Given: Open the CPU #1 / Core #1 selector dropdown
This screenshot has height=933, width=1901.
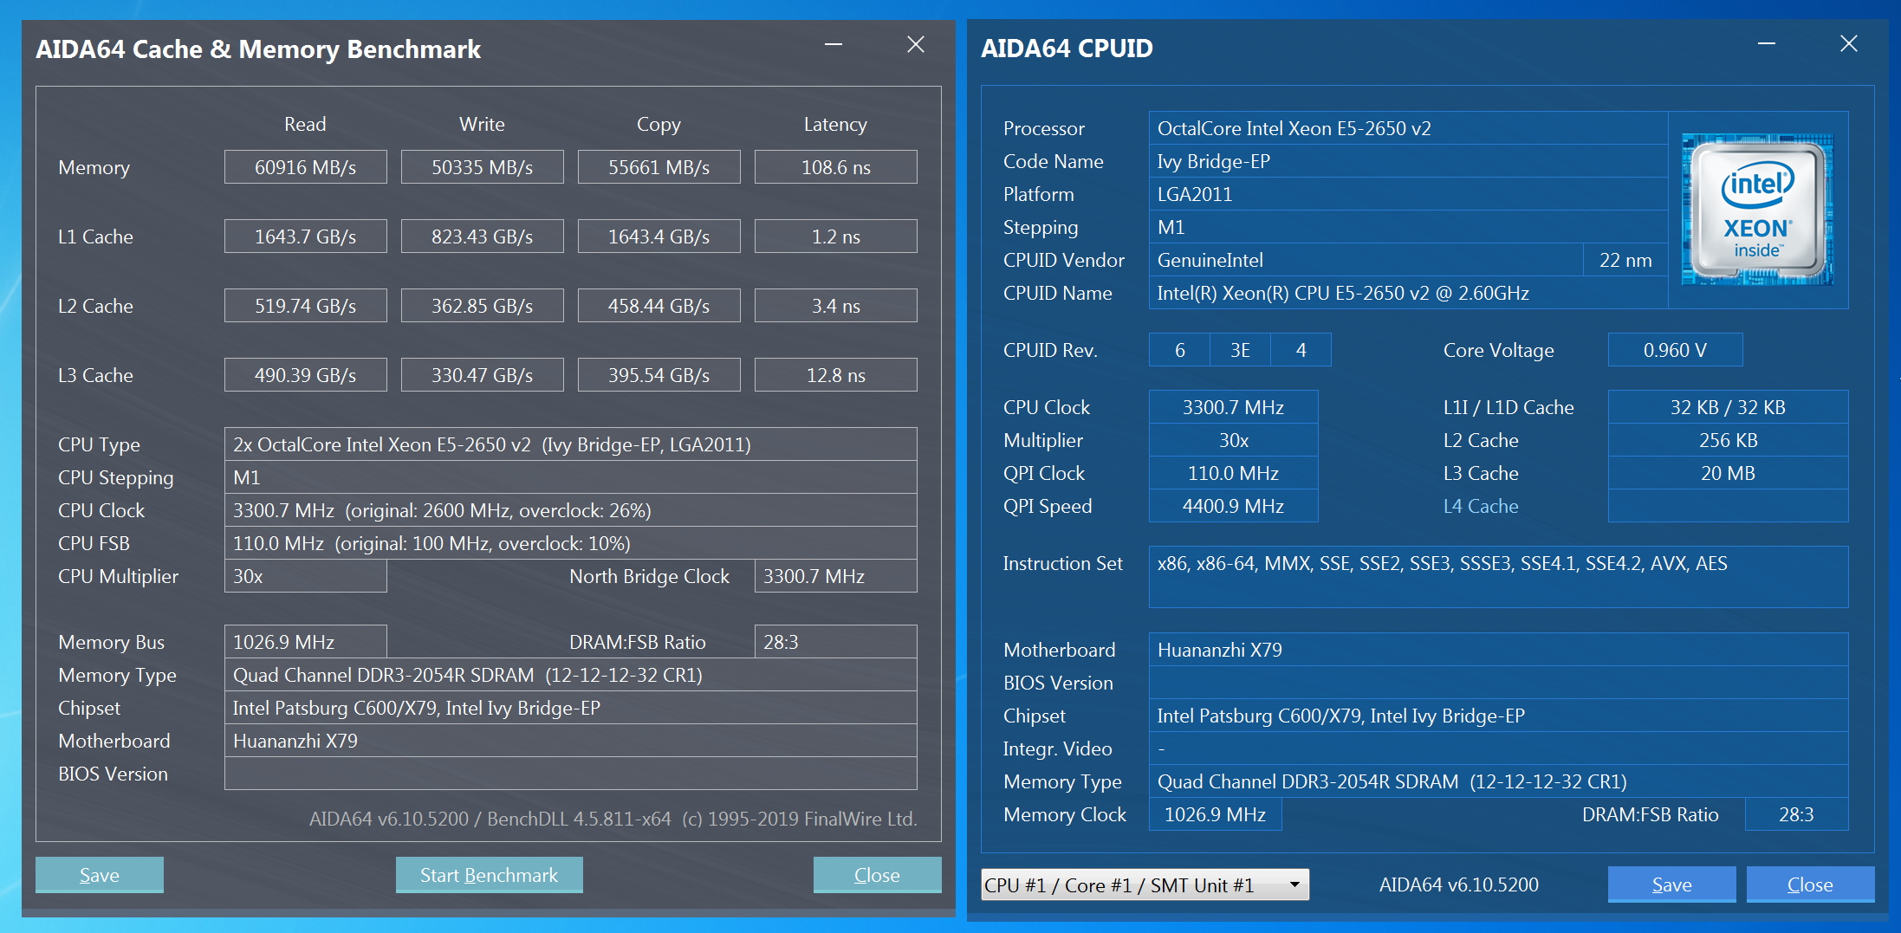Looking at the screenshot, I should (x=1145, y=884).
